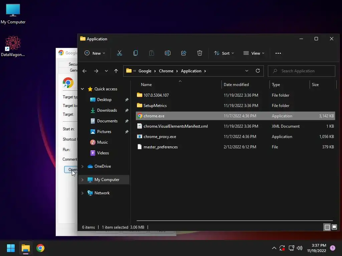342x256 pixels.
Task: Click Application in the address breadcrumb
Action: (191, 71)
